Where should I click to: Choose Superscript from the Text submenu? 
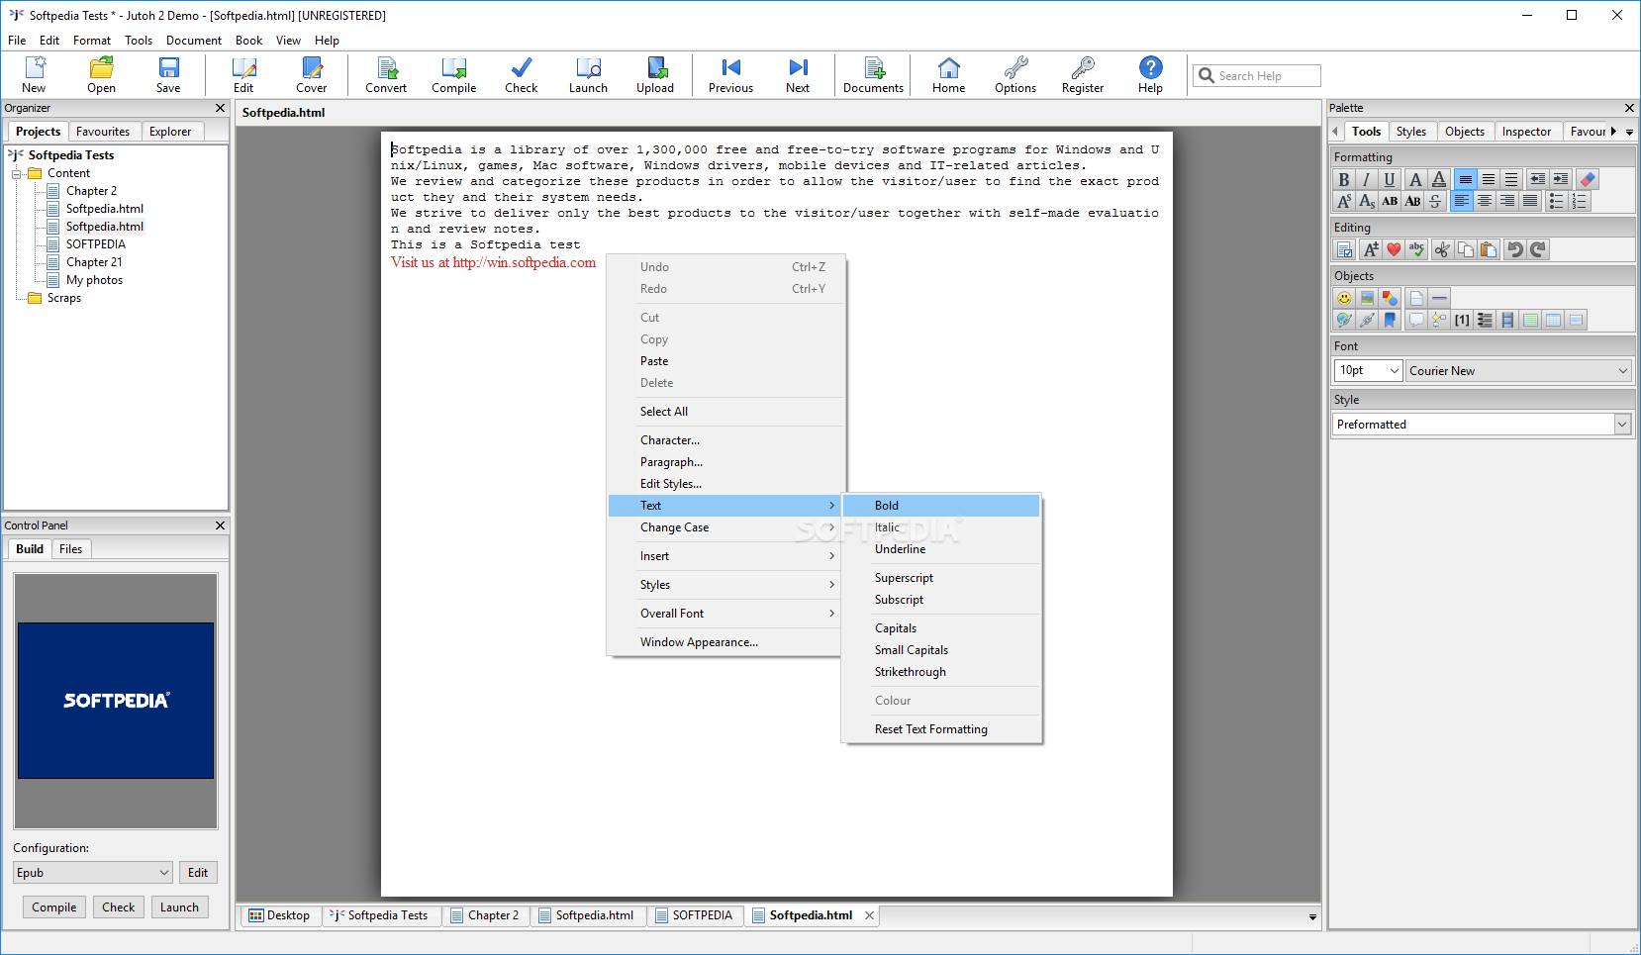(x=941, y=578)
